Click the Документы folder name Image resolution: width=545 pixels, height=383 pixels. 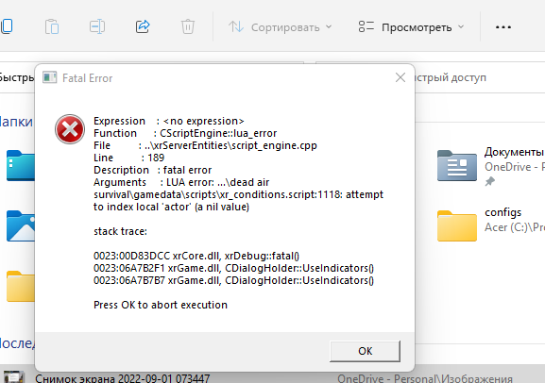514,152
